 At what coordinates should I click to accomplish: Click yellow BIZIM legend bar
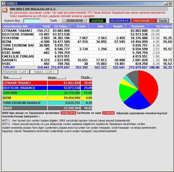coord(25,98)
